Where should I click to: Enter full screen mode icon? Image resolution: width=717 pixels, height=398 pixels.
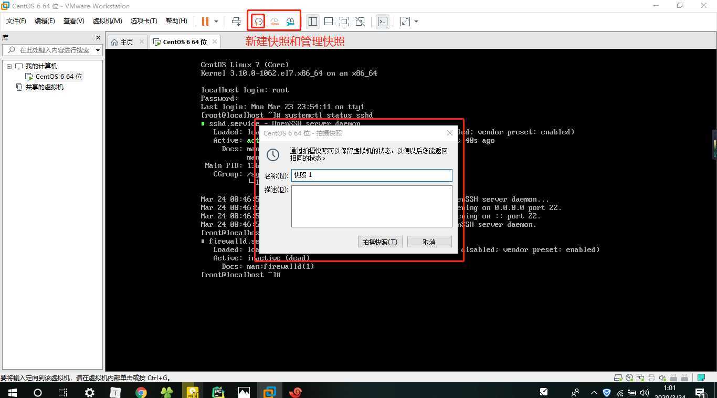[344, 22]
